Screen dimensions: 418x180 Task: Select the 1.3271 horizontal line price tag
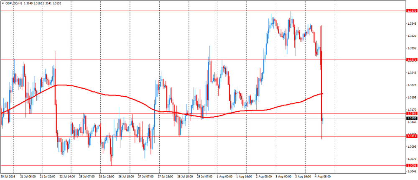click(411, 60)
